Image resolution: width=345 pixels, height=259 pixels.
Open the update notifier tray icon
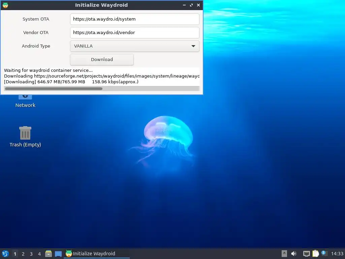[324, 253]
